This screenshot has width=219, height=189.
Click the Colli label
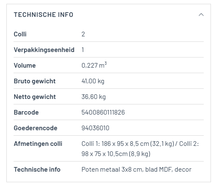coord(20,34)
